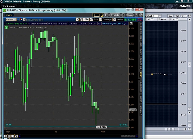Click the $1.3442 Fibonacci price label
The width and height of the screenshot is (193, 139).
pos(123,124)
